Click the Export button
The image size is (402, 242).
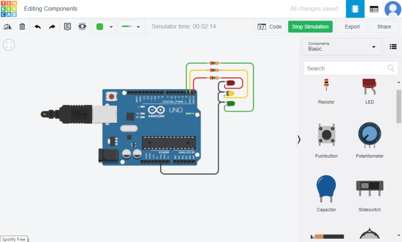(352, 26)
